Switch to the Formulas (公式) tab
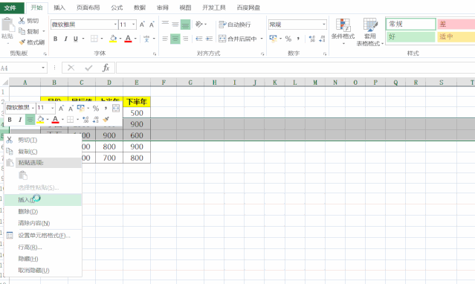 [117, 7]
